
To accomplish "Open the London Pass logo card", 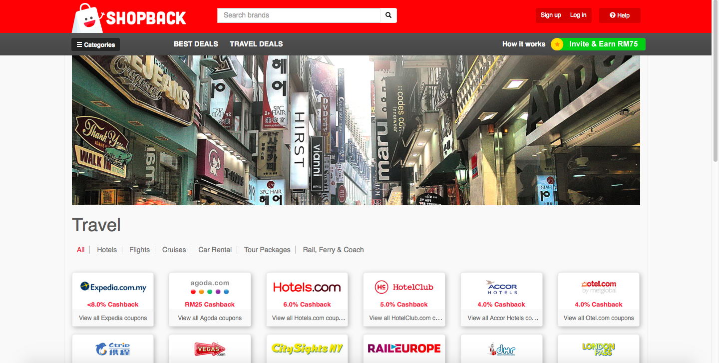I will coord(599,349).
